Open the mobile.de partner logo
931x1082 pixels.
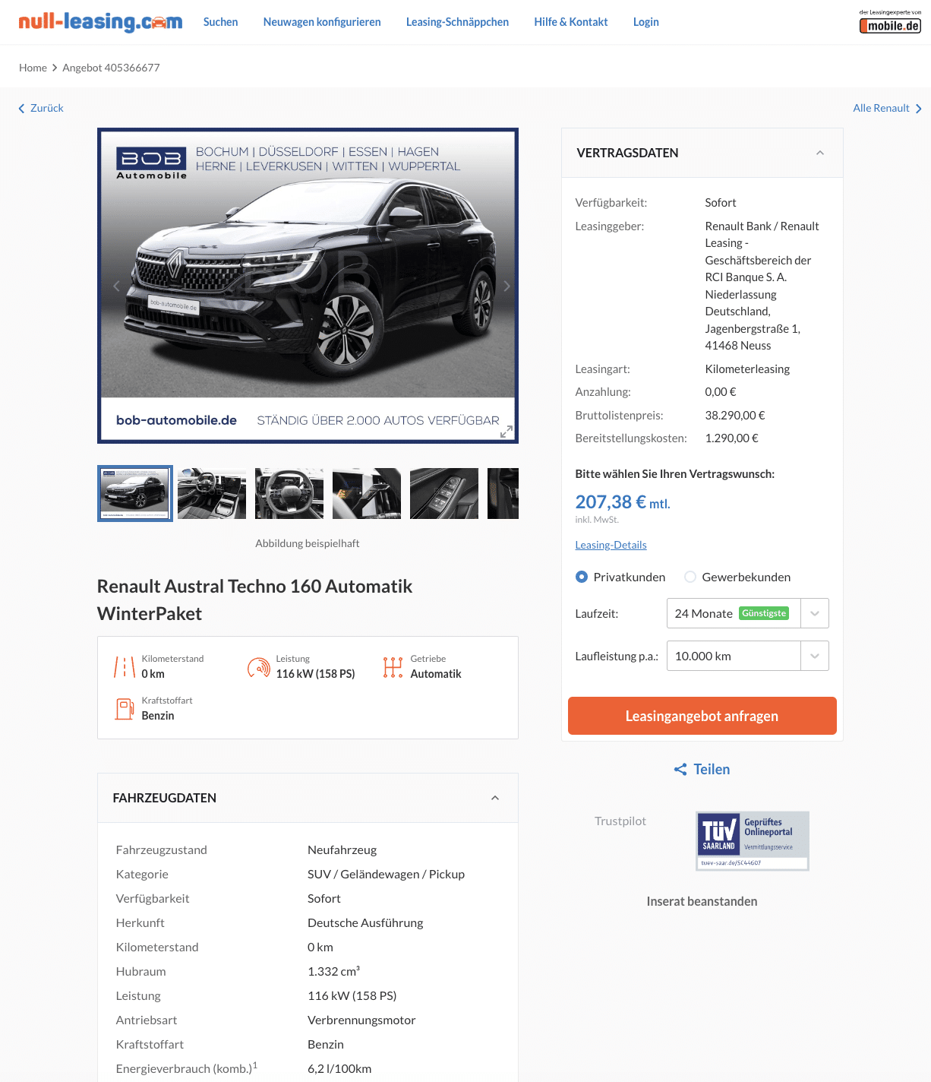pyautogui.click(x=890, y=22)
